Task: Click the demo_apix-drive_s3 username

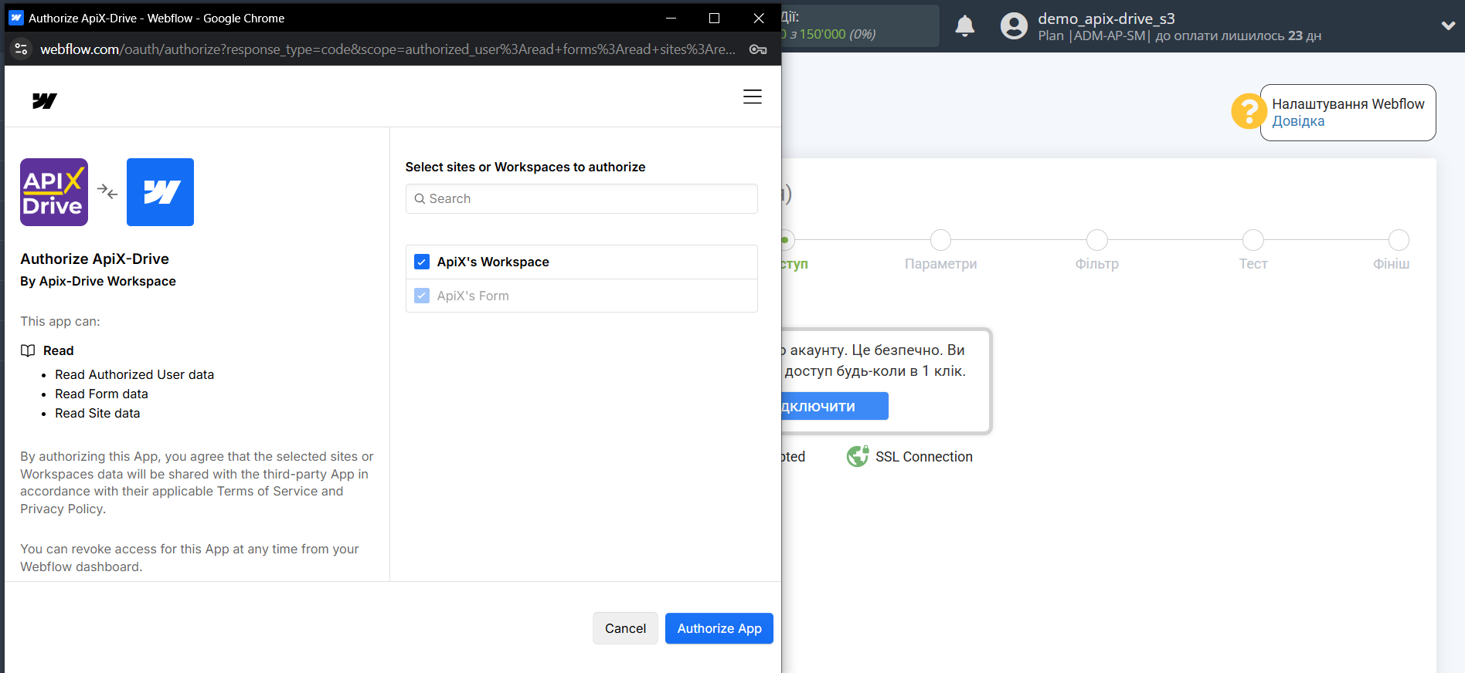Action: (x=1106, y=19)
